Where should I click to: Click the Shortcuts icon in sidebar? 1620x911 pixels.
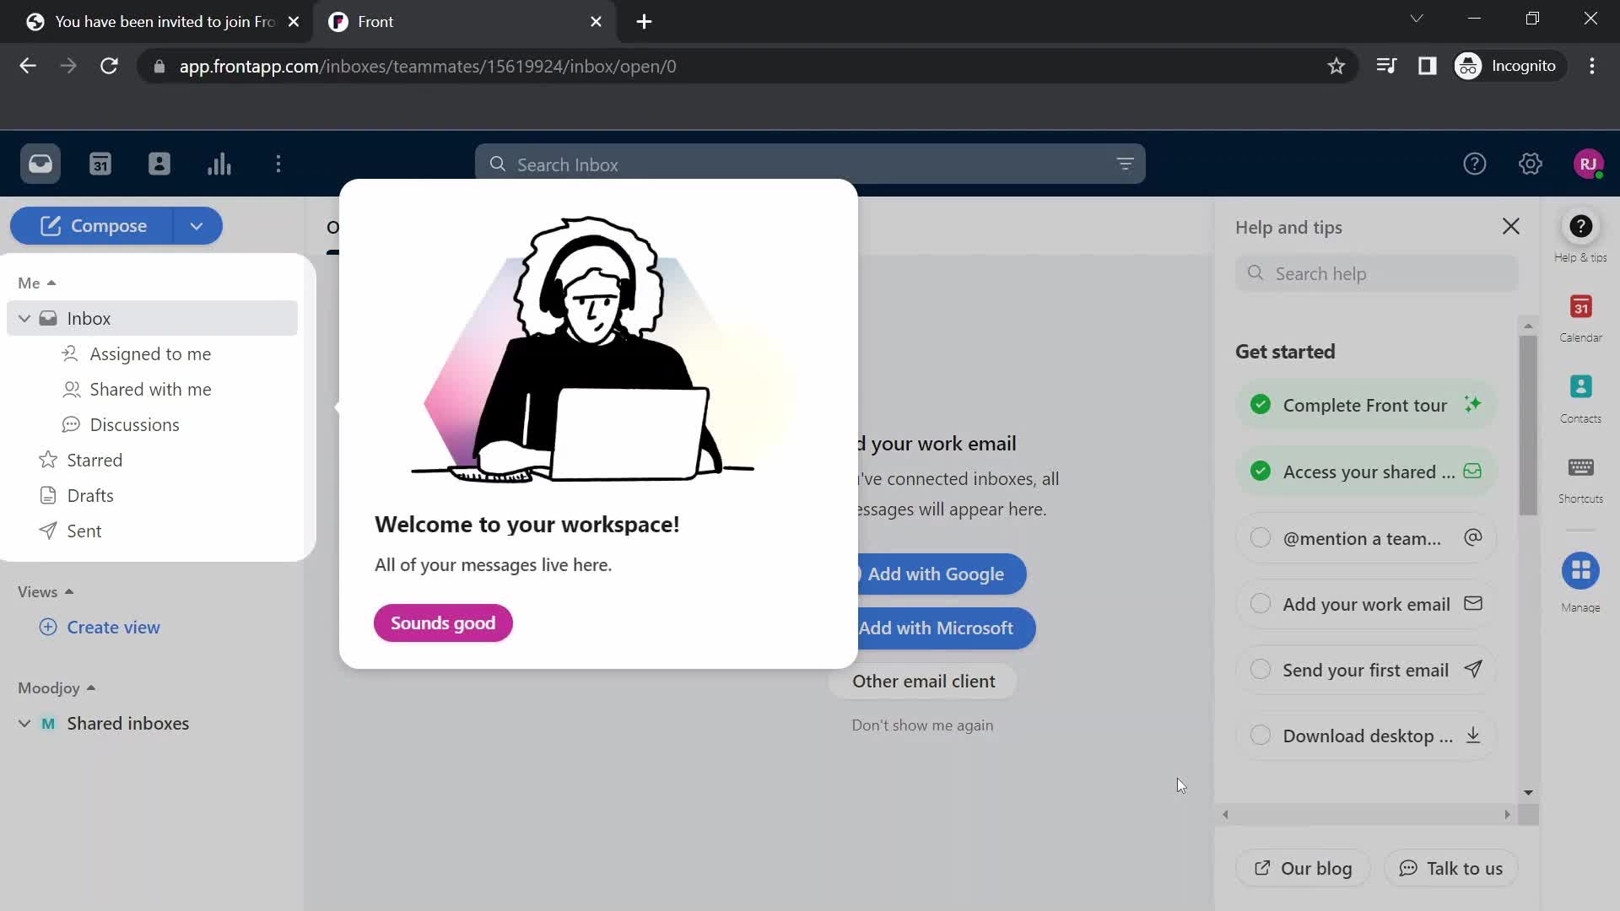pyautogui.click(x=1581, y=468)
